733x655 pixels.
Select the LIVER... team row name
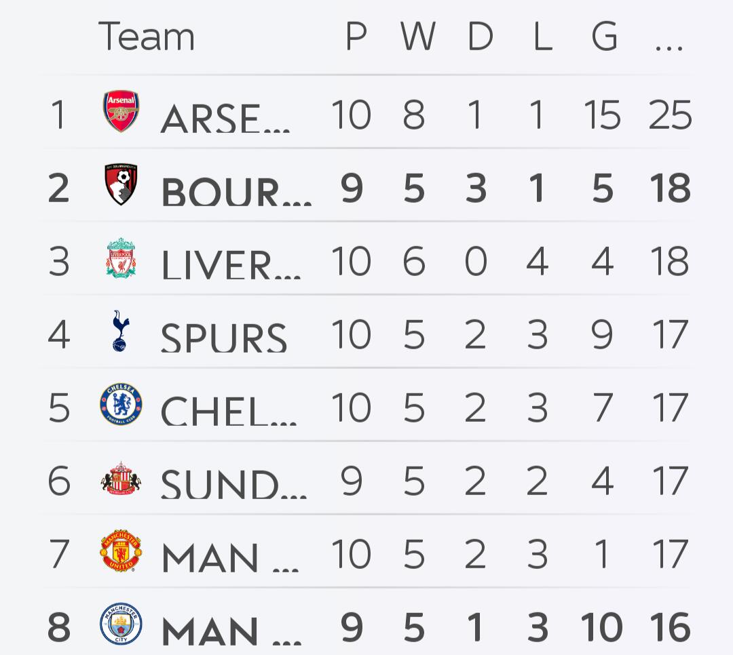point(231,264)
